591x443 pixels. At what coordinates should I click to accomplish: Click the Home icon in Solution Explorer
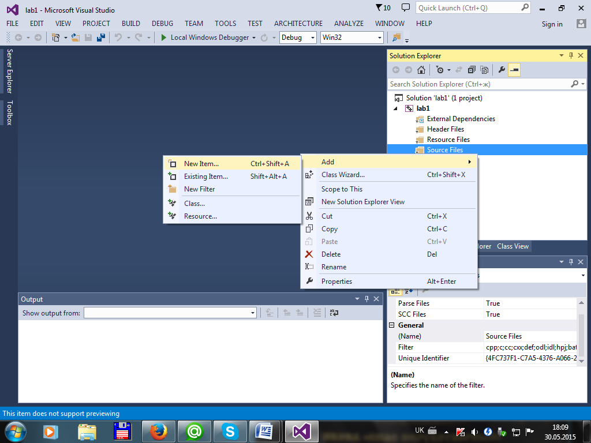click(421, 70)
